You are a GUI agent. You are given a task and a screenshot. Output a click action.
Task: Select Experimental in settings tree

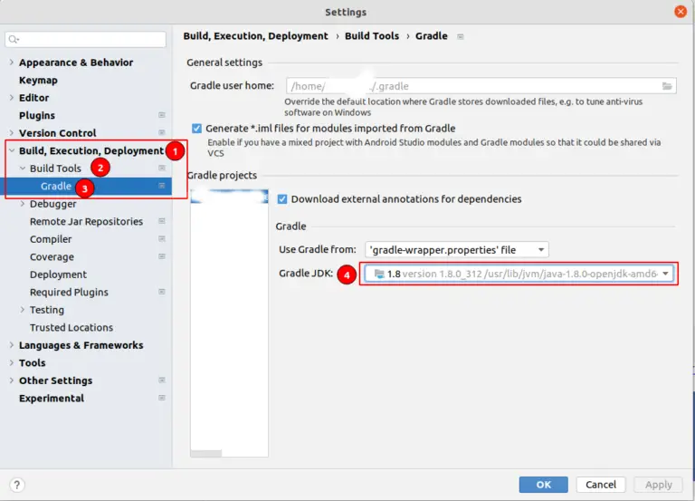point(52,398)
